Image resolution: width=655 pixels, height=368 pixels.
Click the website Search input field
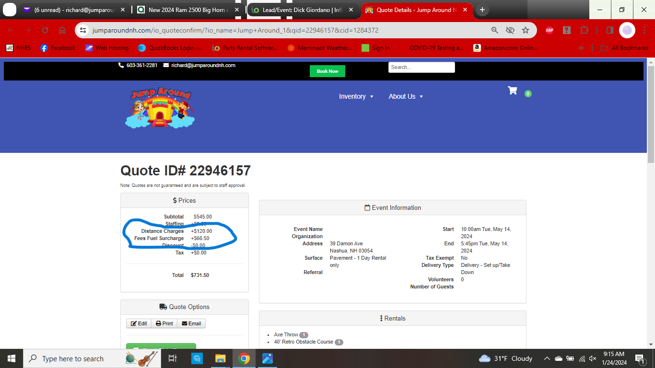(421, 68)
